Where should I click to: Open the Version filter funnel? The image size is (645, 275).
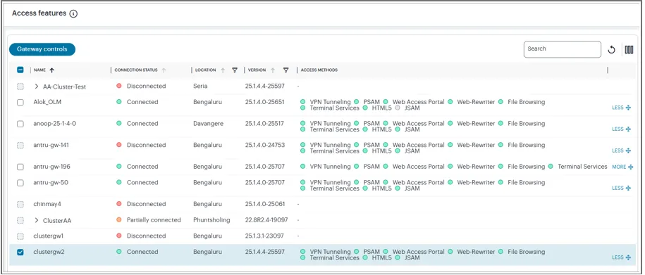286,70
